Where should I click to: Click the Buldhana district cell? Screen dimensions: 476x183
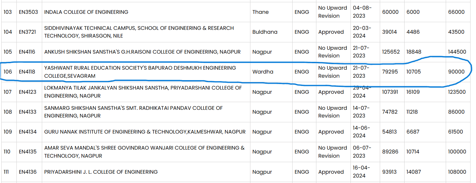(265, 32)
